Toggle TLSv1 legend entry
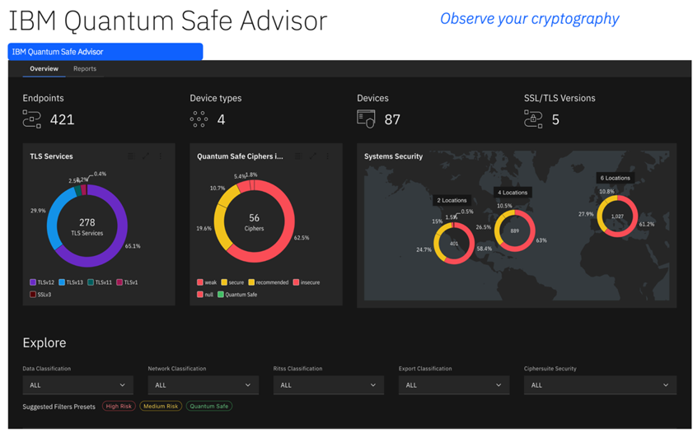The height and width of the screenshot is (433, 693). pyautogui.click(x=127, y=282)
